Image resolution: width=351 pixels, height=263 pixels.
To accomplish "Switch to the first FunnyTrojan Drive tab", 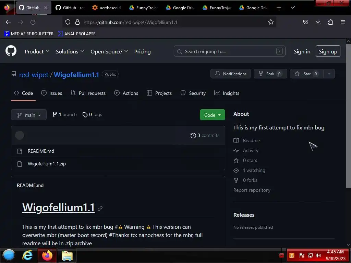I will click(x=144, y=8).
